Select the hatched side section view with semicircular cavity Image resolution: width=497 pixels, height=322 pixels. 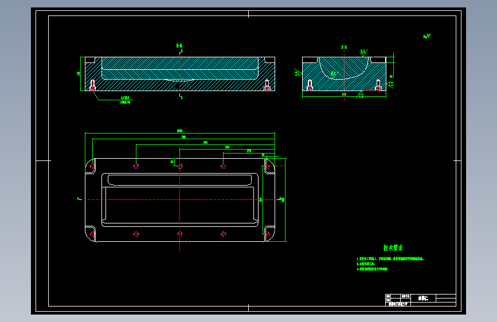tap(344, 74)
